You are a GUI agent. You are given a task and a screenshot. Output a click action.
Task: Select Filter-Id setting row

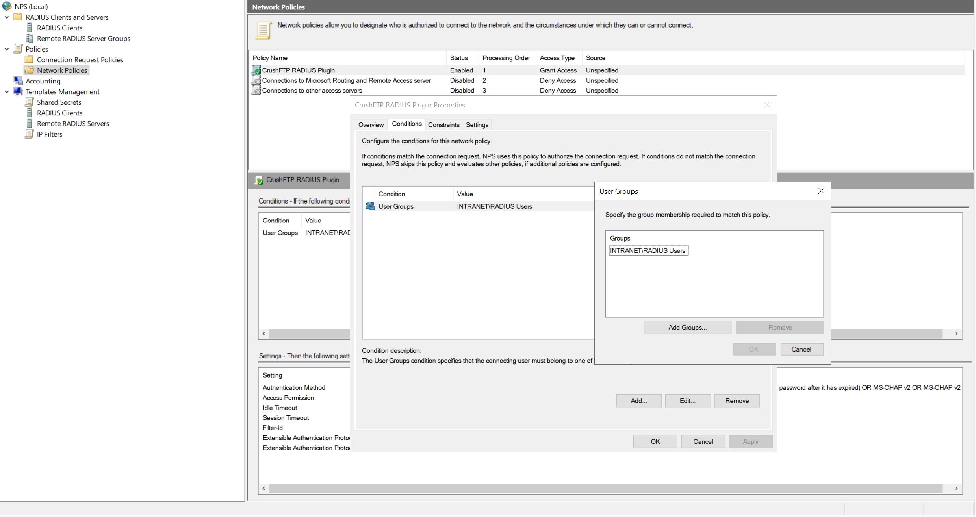[273, 428]
